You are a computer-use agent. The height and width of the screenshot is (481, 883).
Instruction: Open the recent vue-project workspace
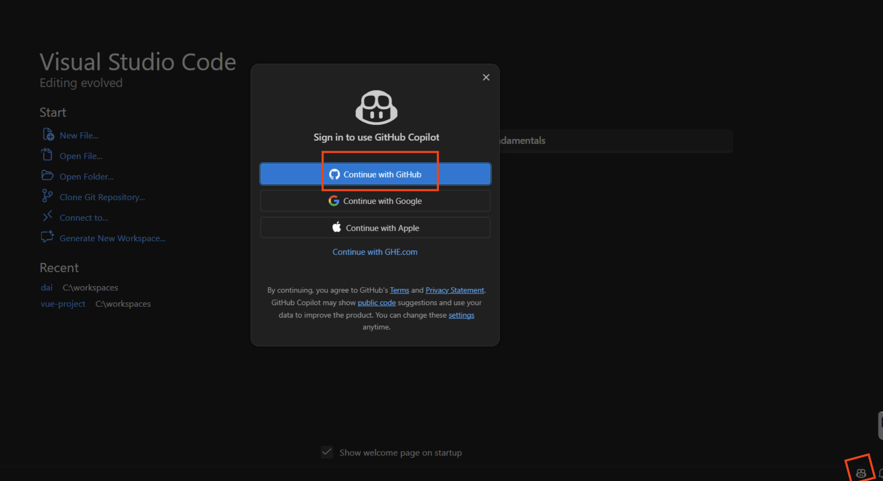63,304
